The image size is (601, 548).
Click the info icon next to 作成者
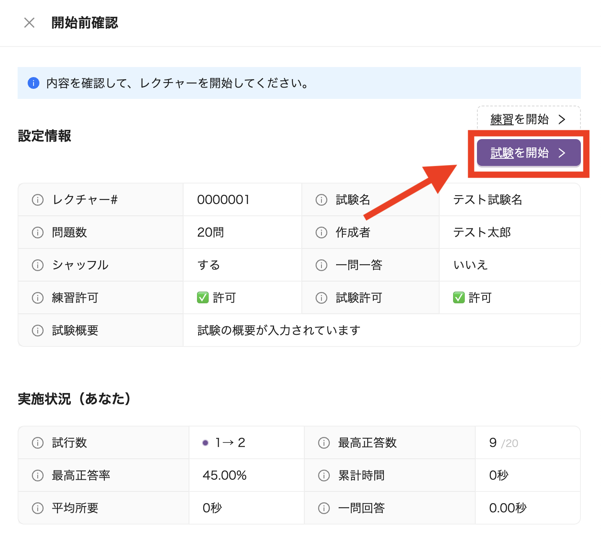(321, 232)
